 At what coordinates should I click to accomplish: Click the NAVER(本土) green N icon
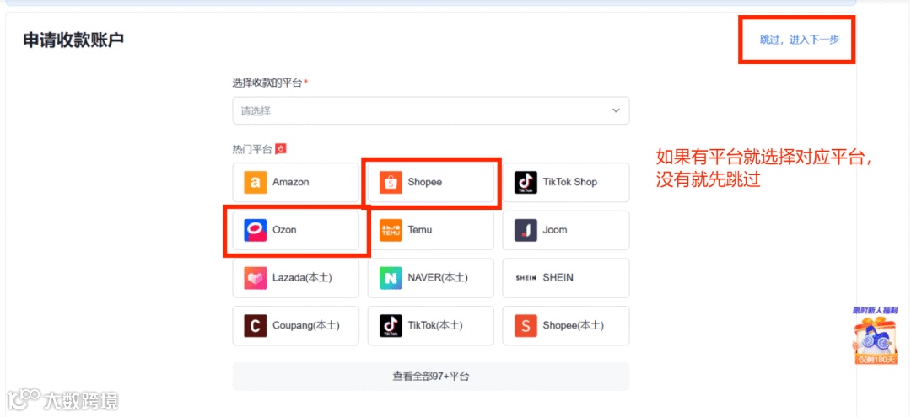coord(391,278)
